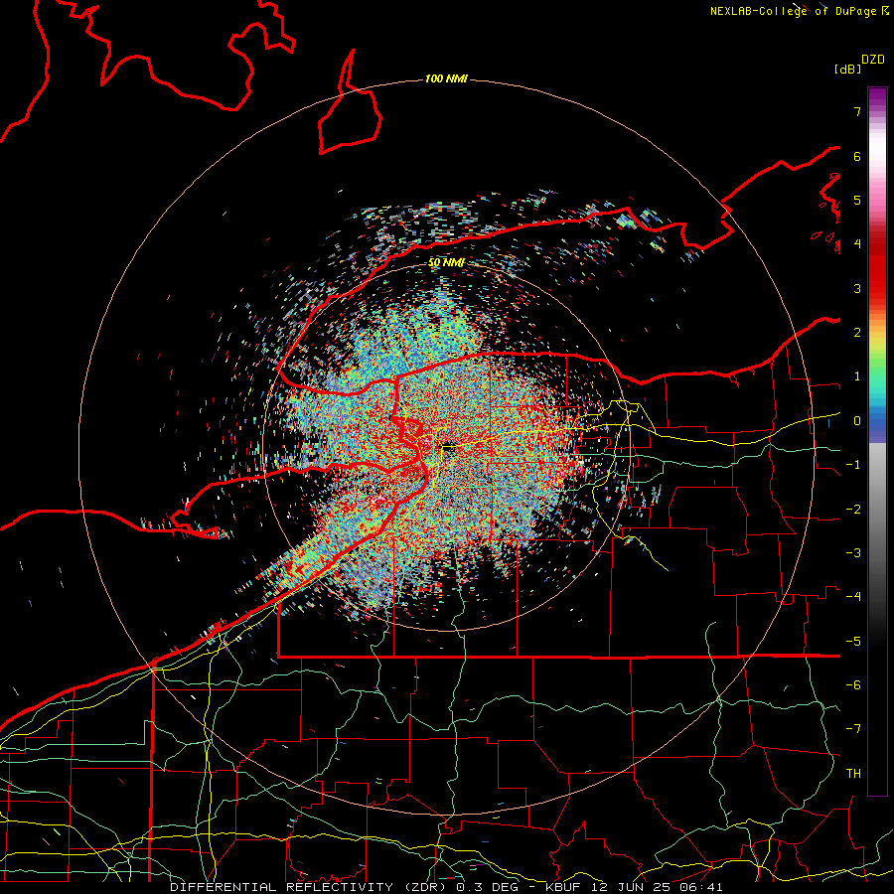The image size is (894, 894).
Task: Click the 6 dB tick label
Action: (857, 156)
